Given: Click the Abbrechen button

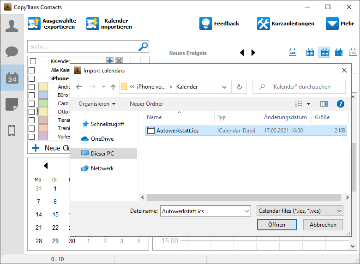Looking at the screenshot, I should pos(323,224).
